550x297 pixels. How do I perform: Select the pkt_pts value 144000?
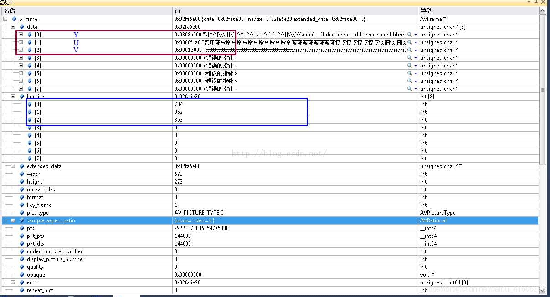[x=183, y=236]
